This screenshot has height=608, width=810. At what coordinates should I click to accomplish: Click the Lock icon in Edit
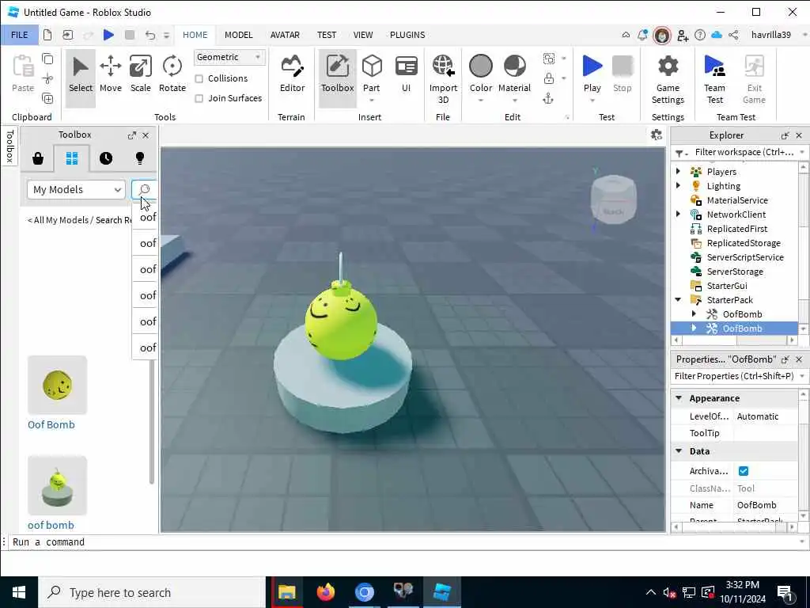click(x=549, y=78)
